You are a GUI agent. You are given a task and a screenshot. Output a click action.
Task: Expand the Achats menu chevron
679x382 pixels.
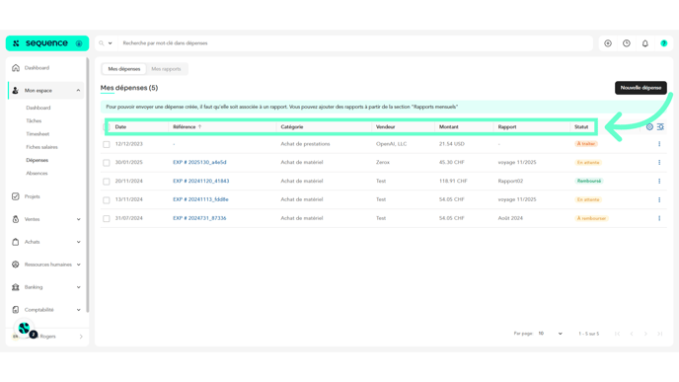(x=78, y=242)
